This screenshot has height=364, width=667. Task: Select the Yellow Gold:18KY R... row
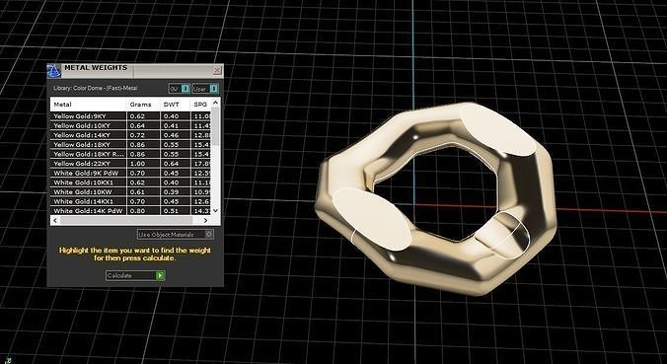pos(130,154)
